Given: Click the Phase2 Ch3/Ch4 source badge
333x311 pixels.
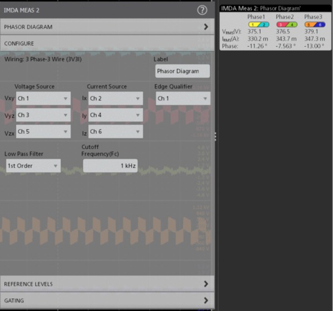Looking at the screenshot, I should [x=287, y=24].
